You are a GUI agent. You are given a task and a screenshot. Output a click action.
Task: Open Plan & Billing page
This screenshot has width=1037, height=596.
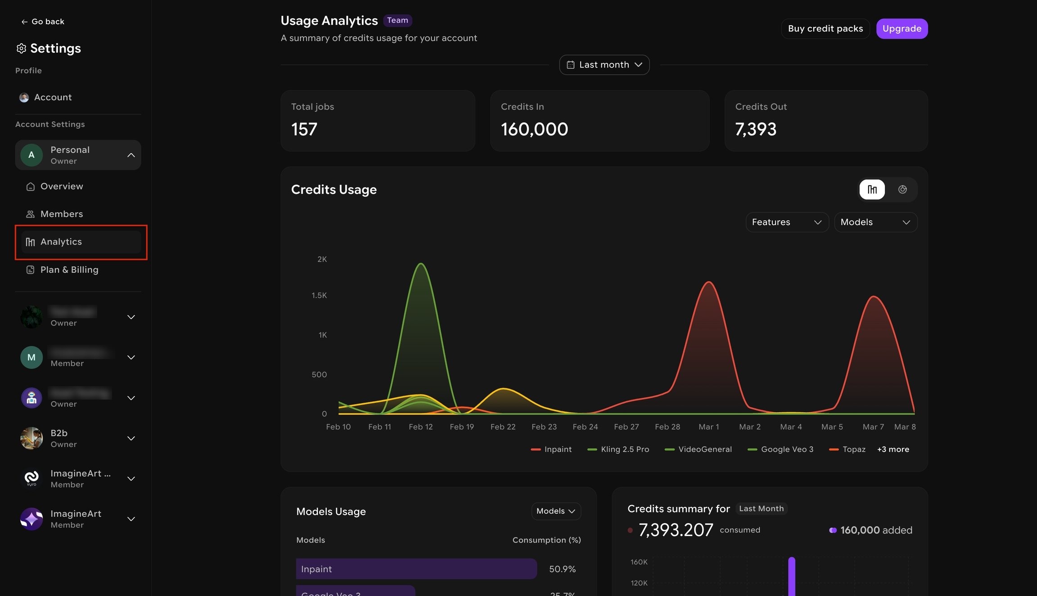coord(69,270)
